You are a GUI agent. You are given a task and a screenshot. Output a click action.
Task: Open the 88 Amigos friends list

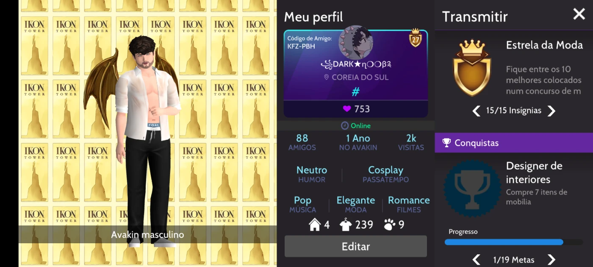(302, 142)
